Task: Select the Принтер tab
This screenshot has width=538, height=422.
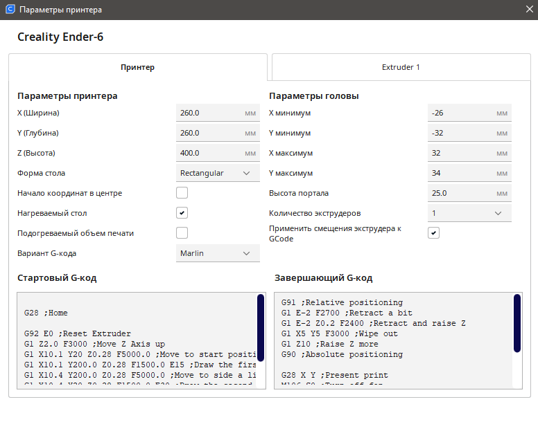Action: click(137, 67)
